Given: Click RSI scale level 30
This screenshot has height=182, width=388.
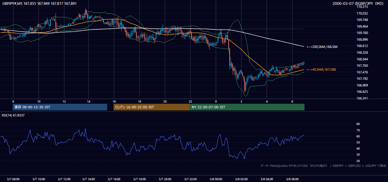Looking at the screenshot, I should pyautogui.click(x=358, y=155).
